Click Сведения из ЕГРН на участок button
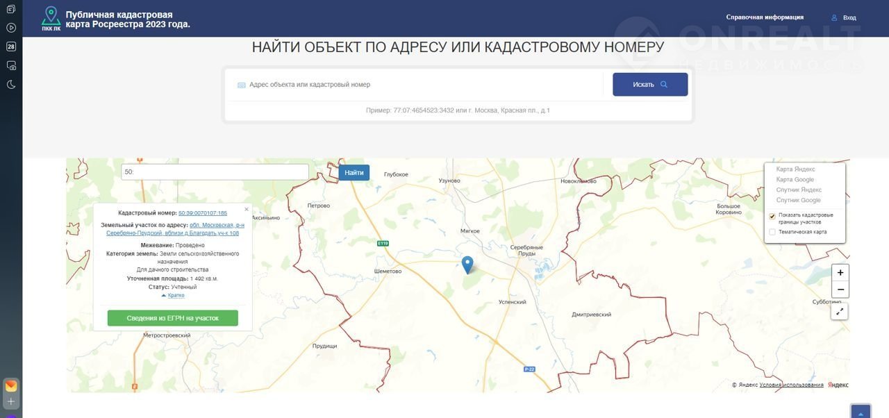This screenshot has width=889, height=418. coord(172,318)
